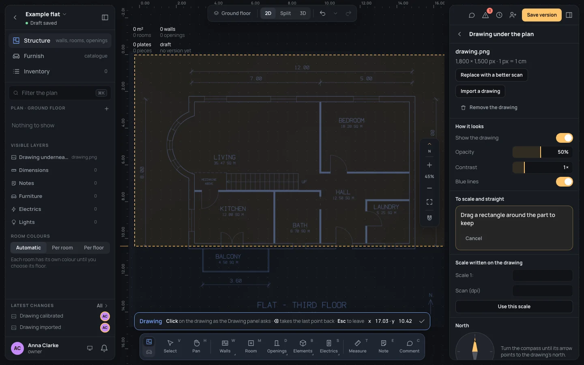Open the Example flat project dropdown
Image resolution: width=584 pixels, height=365 pixels.
[46, 14]
